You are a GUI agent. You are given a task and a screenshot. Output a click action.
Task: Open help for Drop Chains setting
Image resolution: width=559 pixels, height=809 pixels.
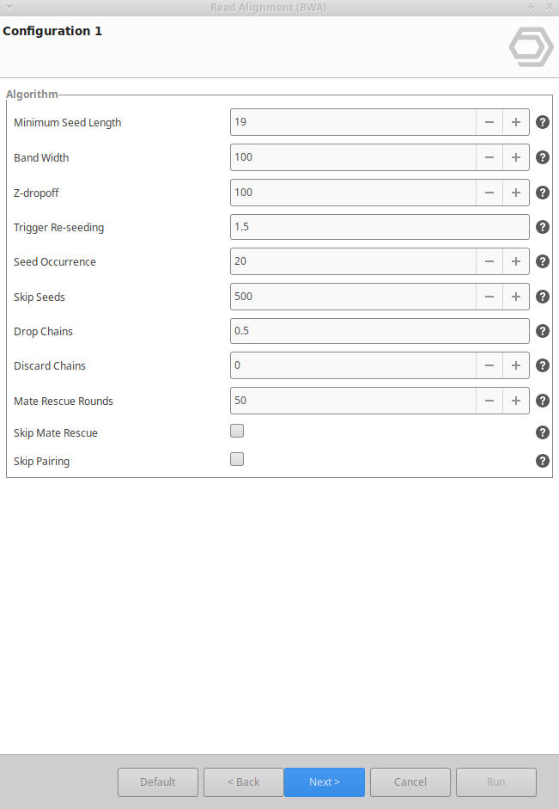542,331
